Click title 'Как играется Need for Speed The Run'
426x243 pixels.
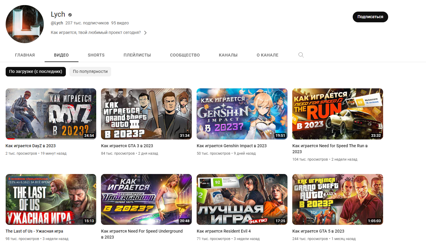click(330, 149)
